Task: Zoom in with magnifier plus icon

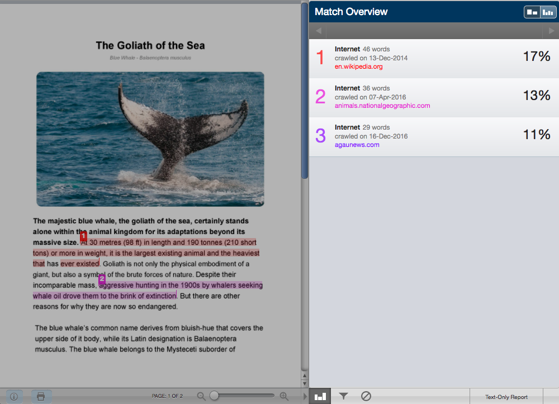Action: (x=284, y=396)
